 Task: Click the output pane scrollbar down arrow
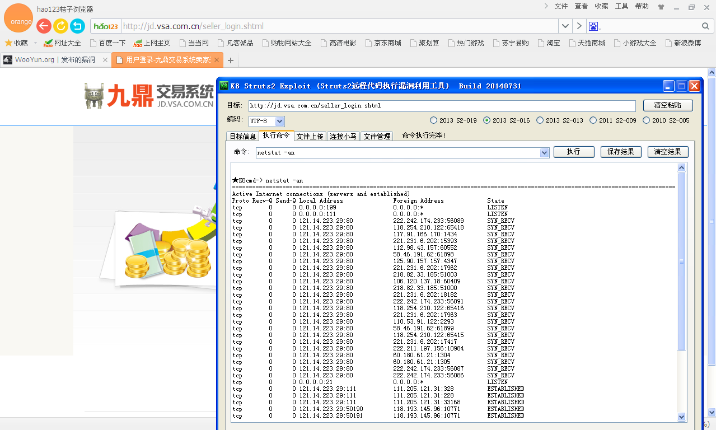681,417
